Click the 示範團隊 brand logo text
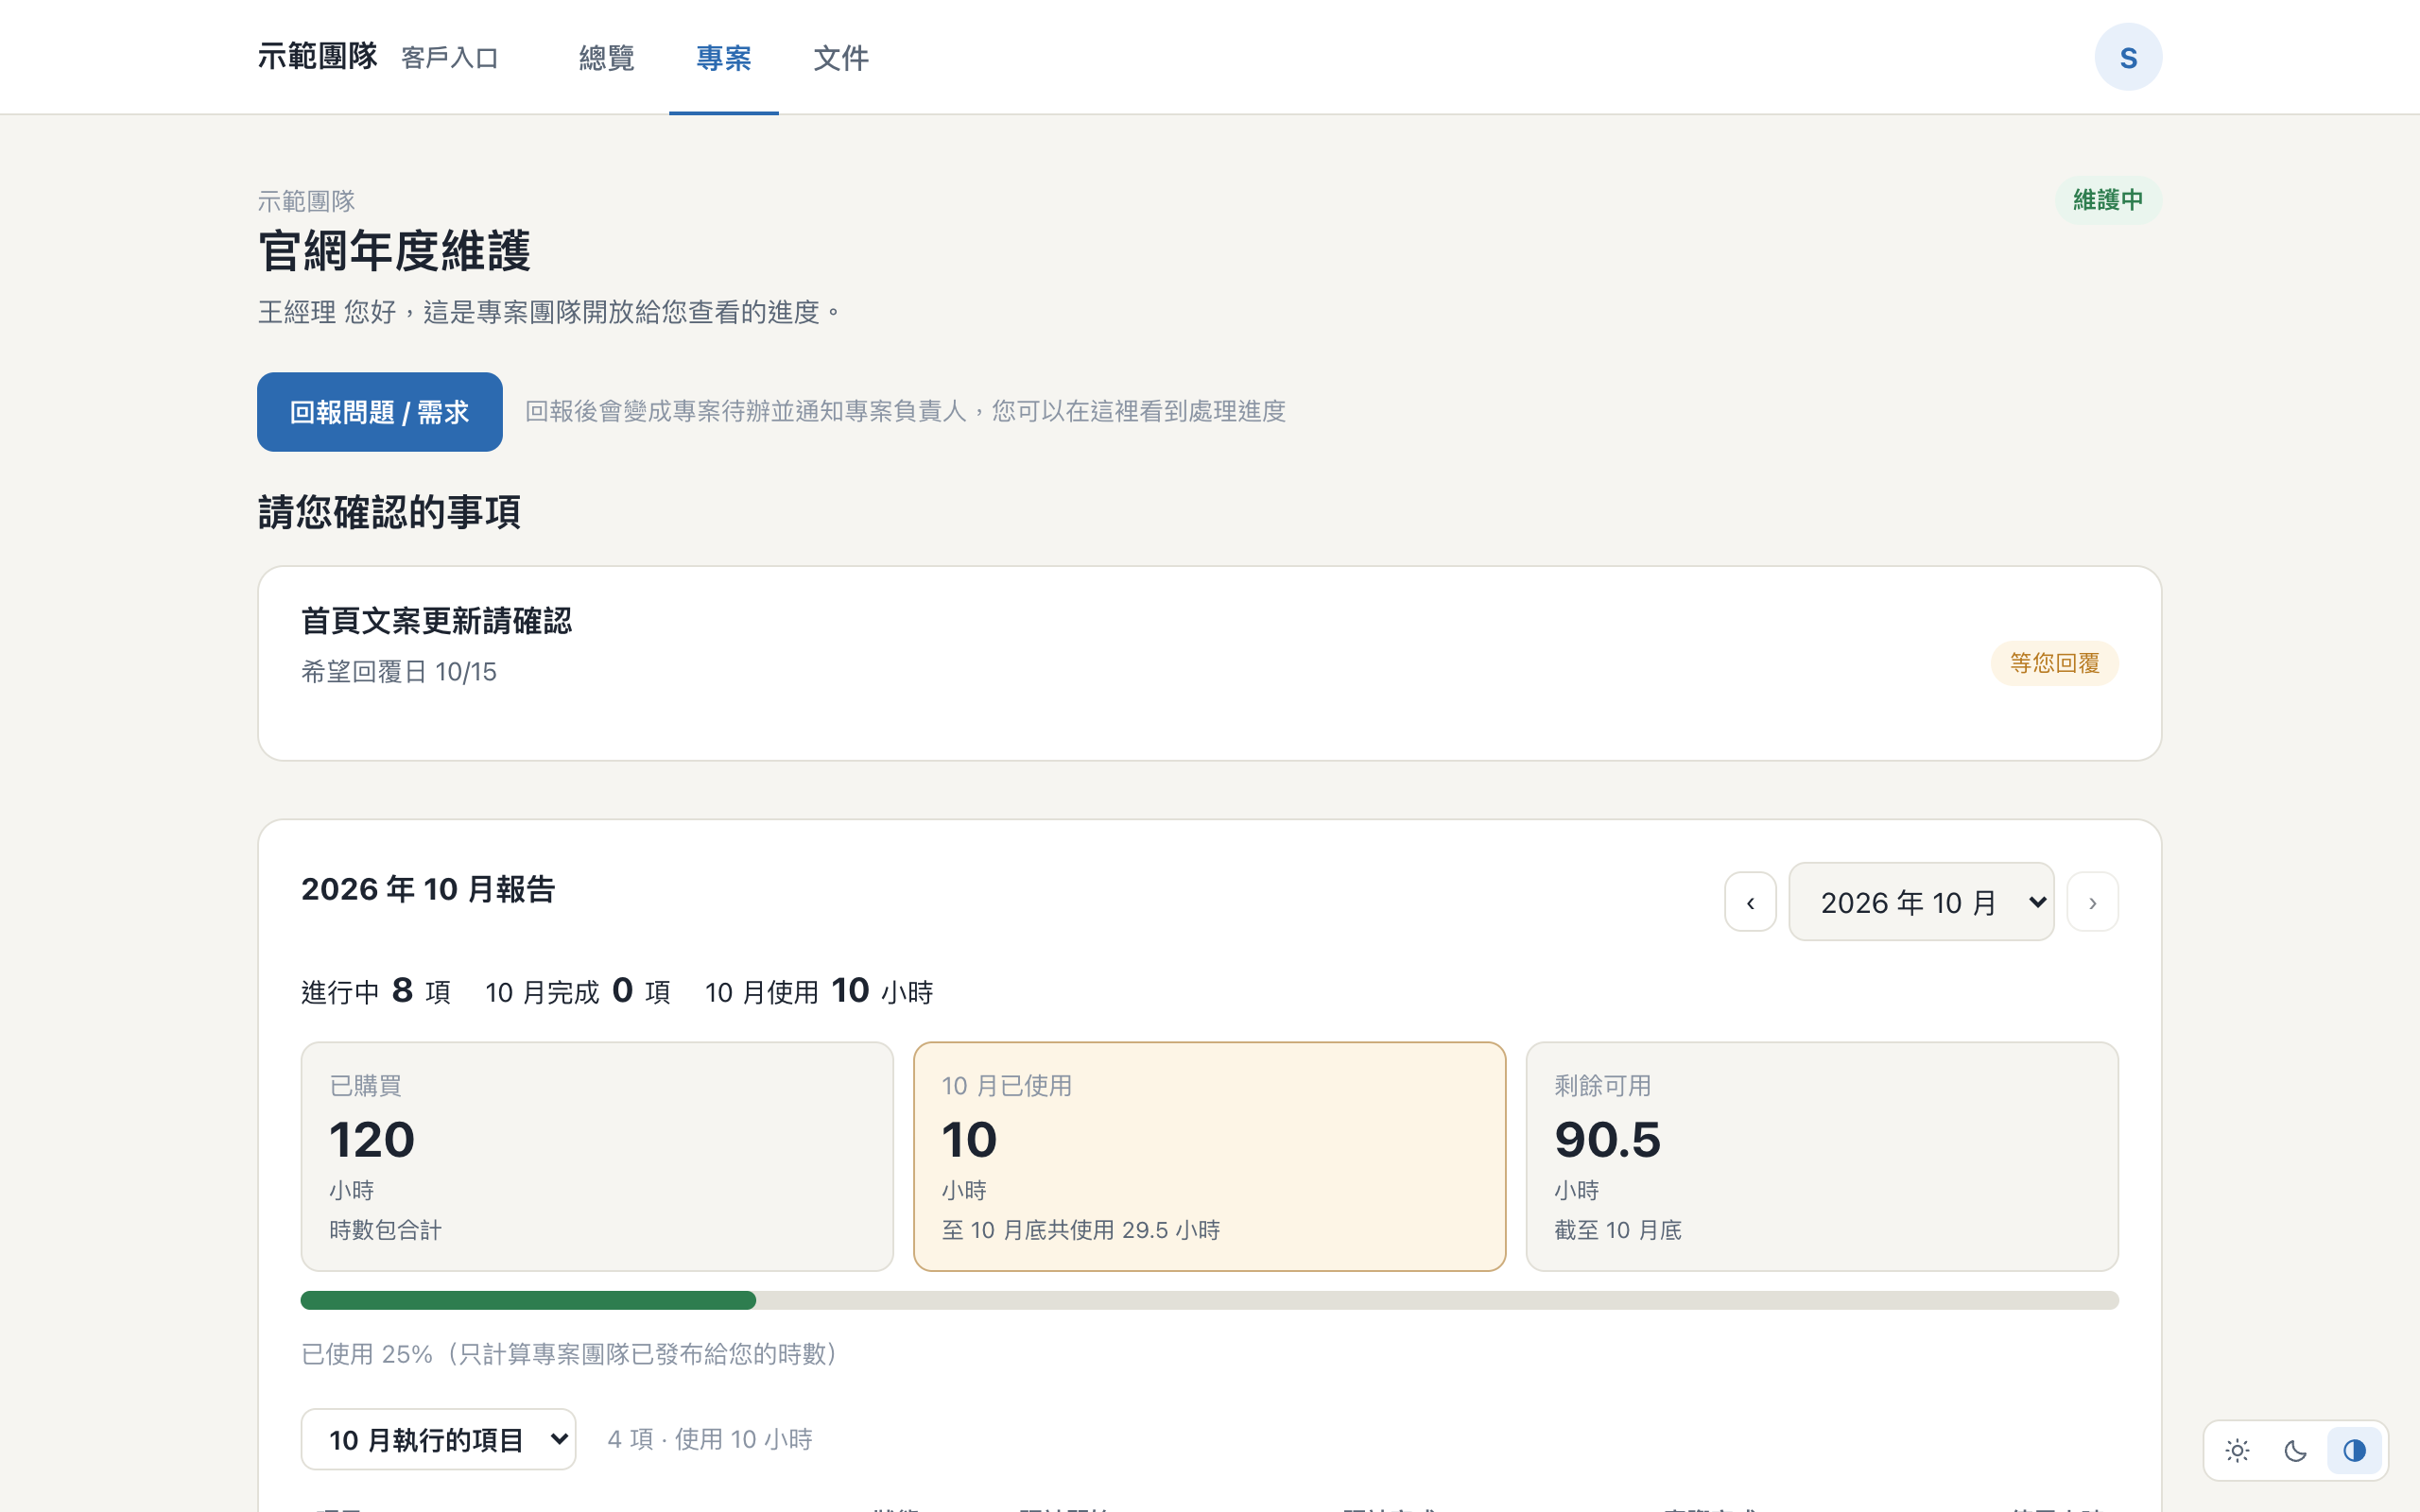This screenshot has height=1512, width=2420. click(x=318, y=56)
